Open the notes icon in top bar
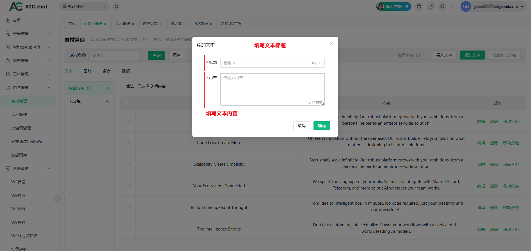 click(x=431, y=6)
